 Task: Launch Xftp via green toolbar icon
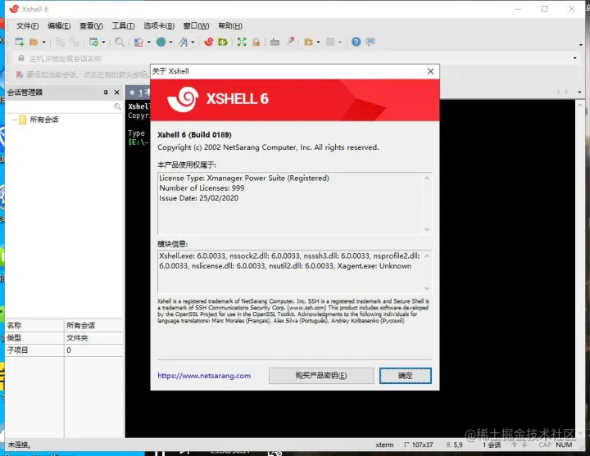tap(223, 42)
